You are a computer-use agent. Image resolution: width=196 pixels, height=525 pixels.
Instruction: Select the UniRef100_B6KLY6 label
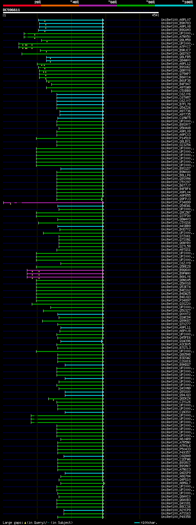click(176, 277)
